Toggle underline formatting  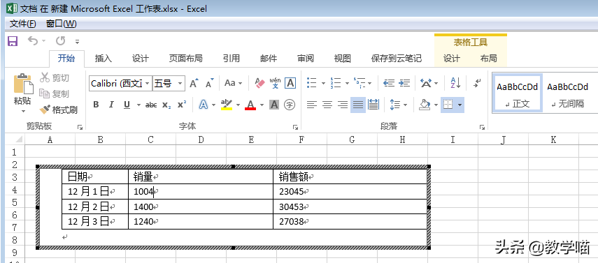click(x=127, y=105)
